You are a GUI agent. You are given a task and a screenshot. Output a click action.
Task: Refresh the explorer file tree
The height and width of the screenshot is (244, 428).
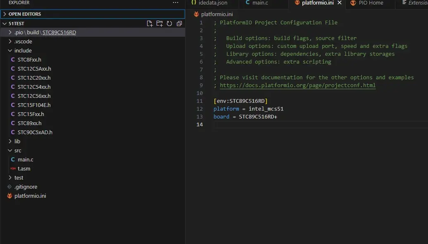click(169, 24)
